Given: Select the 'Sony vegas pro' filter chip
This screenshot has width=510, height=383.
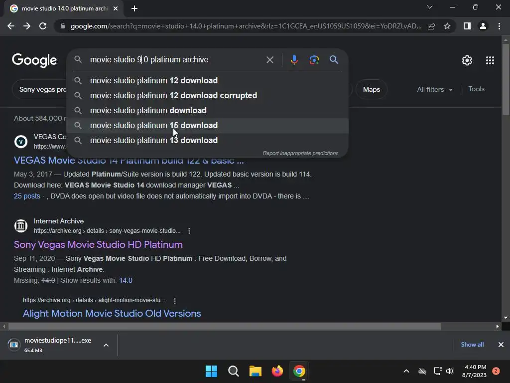Looking at the screenshot, I should pos(39,89).
